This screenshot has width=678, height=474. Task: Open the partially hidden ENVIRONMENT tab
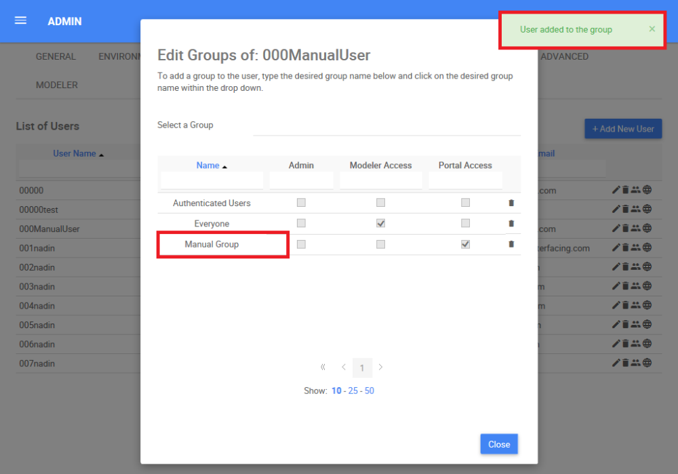point(119,57)
